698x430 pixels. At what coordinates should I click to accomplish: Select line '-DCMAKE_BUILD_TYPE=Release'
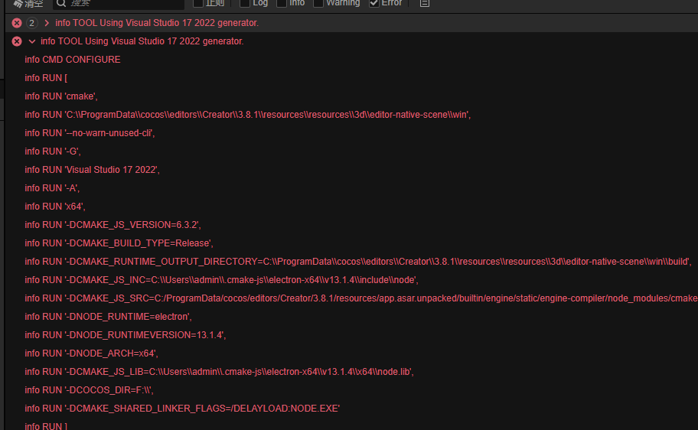[119, 243]
